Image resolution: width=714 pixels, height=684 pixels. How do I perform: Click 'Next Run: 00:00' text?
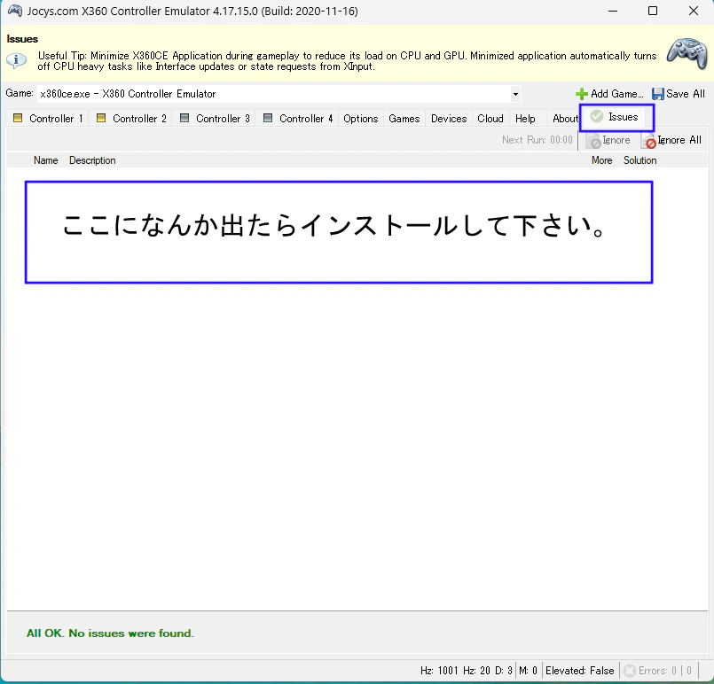coord(537,140)
